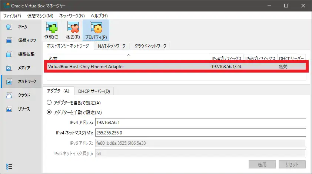The image size is (312, 174).
Task: Click the IPv6 address field
Action: point(200,143)
